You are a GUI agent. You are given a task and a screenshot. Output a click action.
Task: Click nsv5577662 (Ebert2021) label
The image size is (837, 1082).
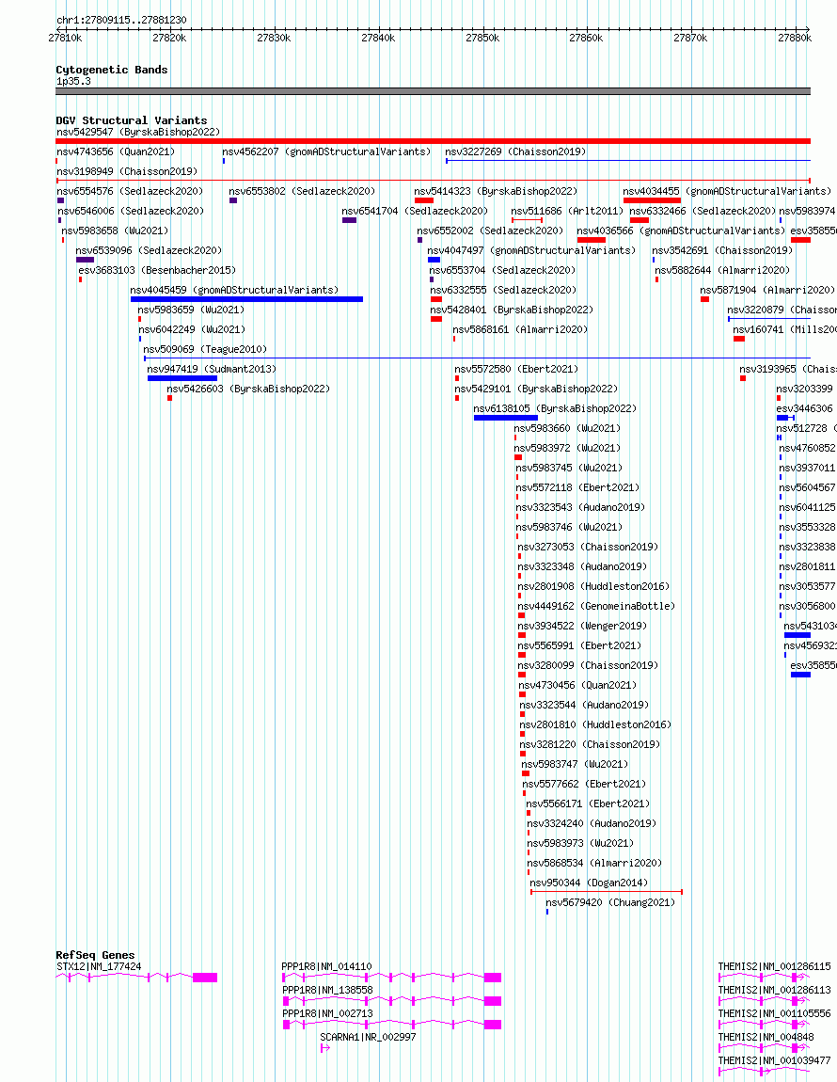(584, 784)
